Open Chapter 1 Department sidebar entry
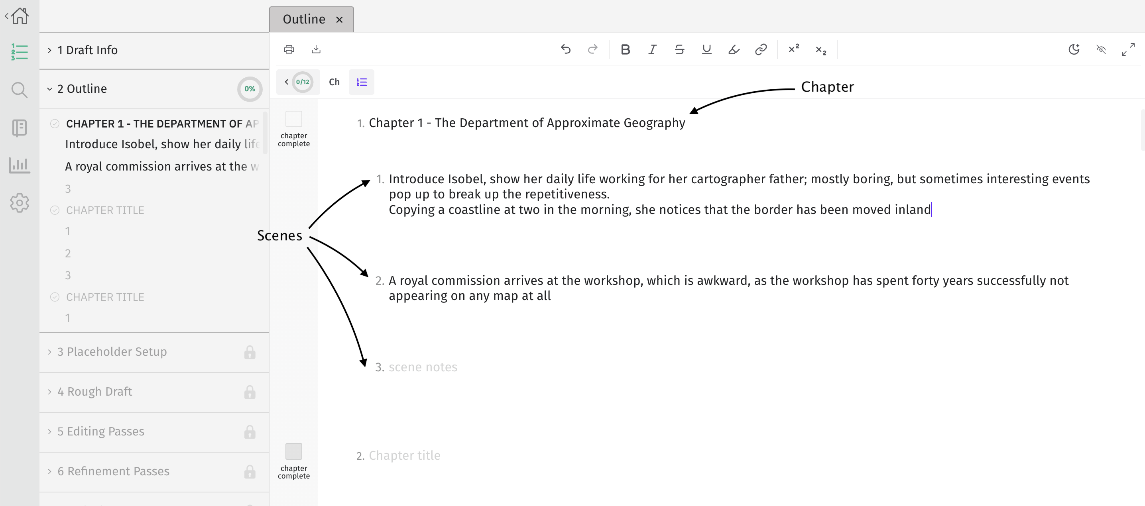This screenshot has height=506, width=1145. (162, 124)
